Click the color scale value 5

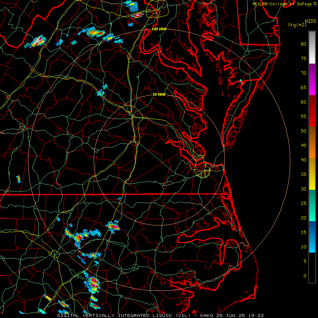coord(305,261)
